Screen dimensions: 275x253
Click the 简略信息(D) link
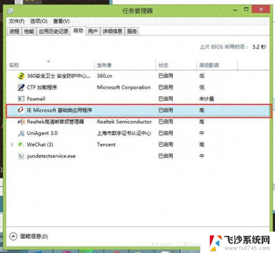(x=34, y=236)
